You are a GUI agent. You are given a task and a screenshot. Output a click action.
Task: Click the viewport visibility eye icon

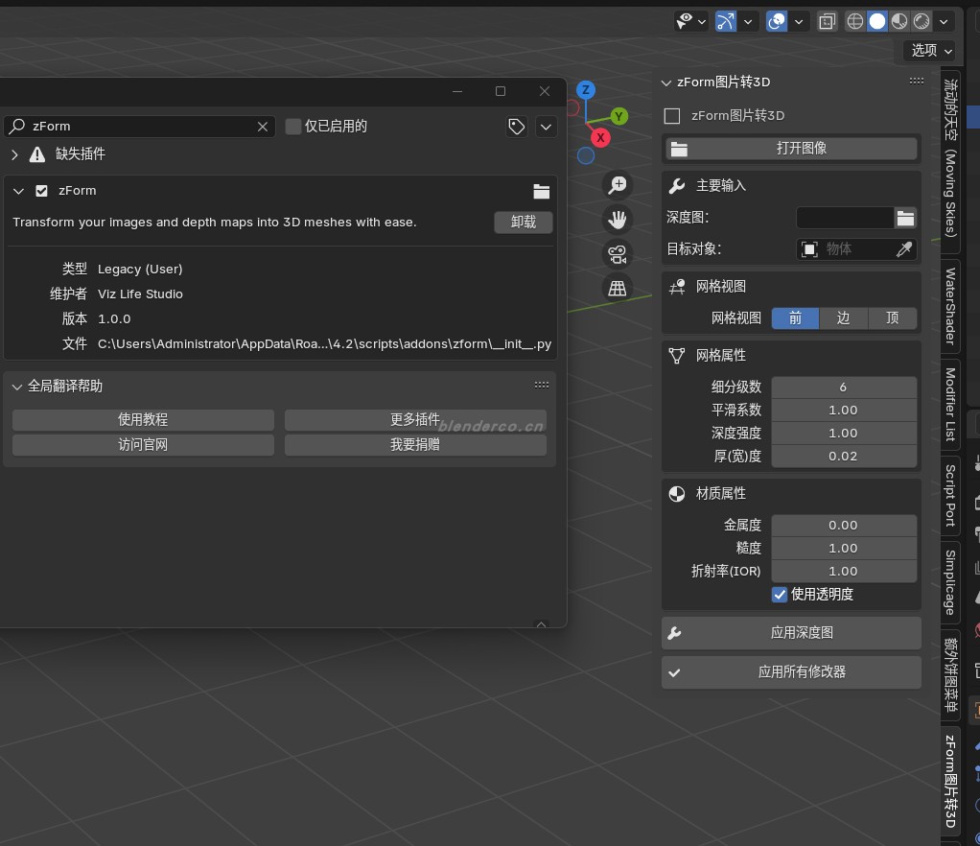[685, 21]
